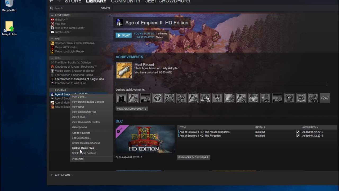
Task: Collapse the FPS category
Action: coord(52,39)
